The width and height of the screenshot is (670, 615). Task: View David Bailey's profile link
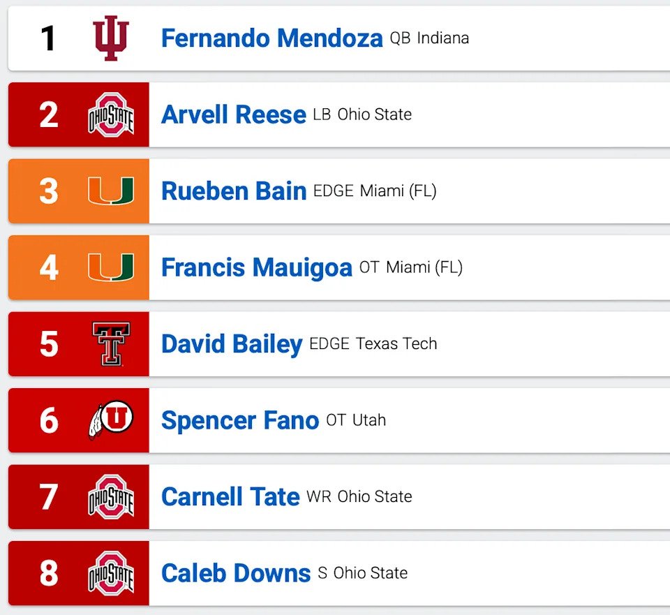231,344
